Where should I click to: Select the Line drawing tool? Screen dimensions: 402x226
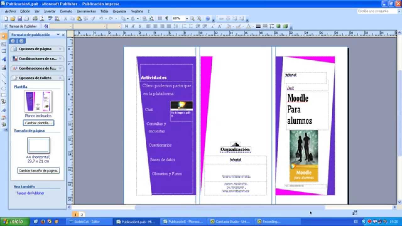pyautogui.click(x=4, y=75)
